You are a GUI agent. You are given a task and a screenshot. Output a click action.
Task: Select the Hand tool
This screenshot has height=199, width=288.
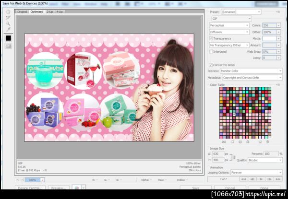[8, 12]
